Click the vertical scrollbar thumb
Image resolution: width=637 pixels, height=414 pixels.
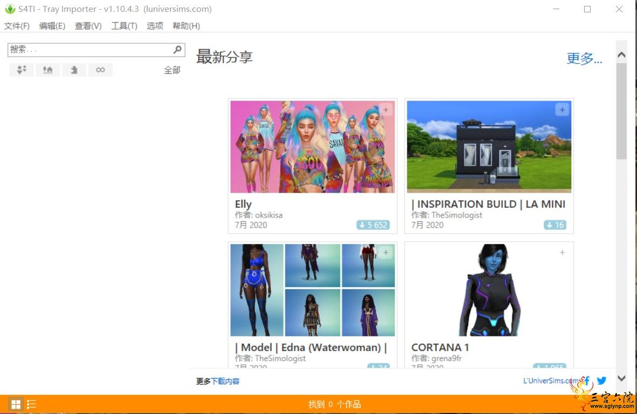click(x=621, y=111)
